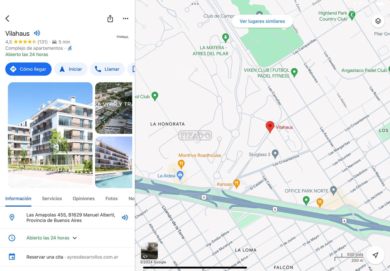Open the Opiniones tab

tap(84, 198)
